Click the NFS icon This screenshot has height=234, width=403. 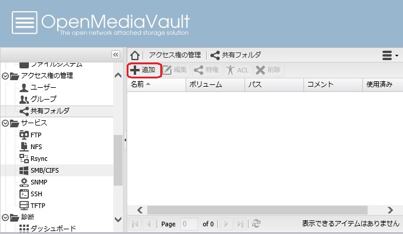click(24, 147)
